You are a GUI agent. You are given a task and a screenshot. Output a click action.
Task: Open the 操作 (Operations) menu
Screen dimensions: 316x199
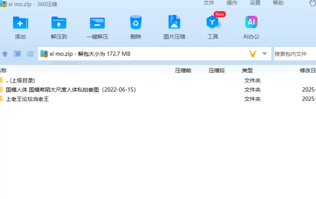(x=232, y=3)
